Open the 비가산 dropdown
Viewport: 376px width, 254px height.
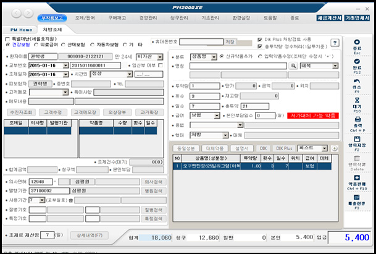tap(160, 57)
